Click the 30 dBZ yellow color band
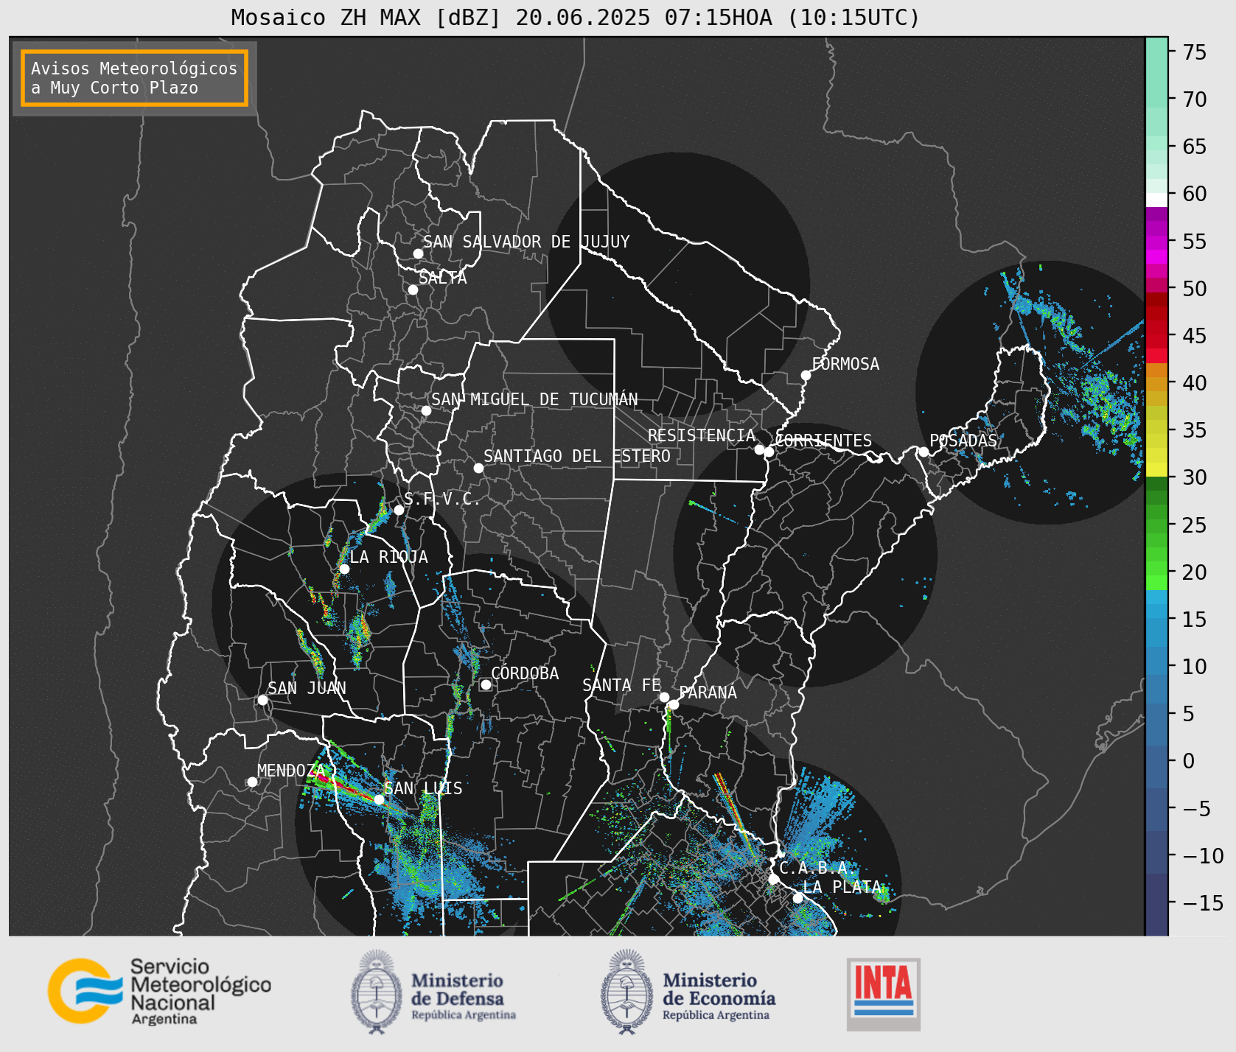This screenshot has width=1236, height=1052. [1156, 469]
